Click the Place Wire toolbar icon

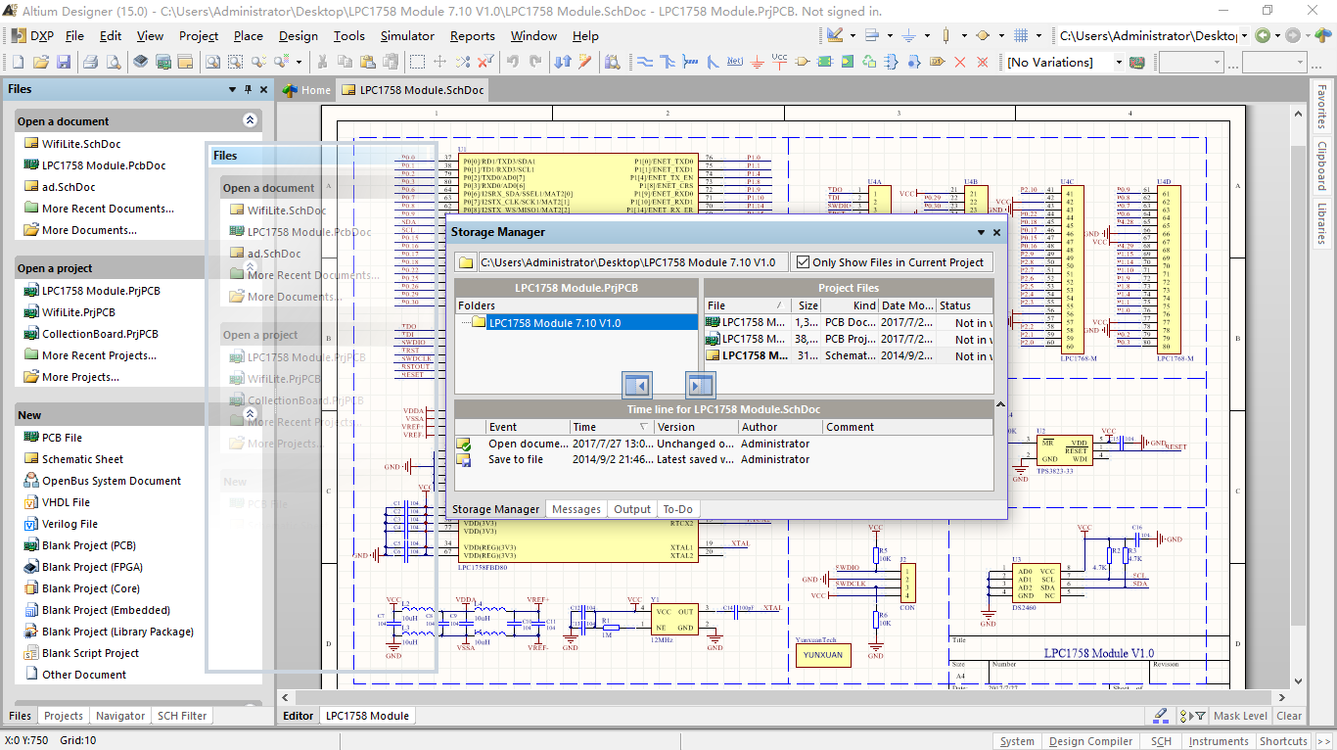[645, 62]
